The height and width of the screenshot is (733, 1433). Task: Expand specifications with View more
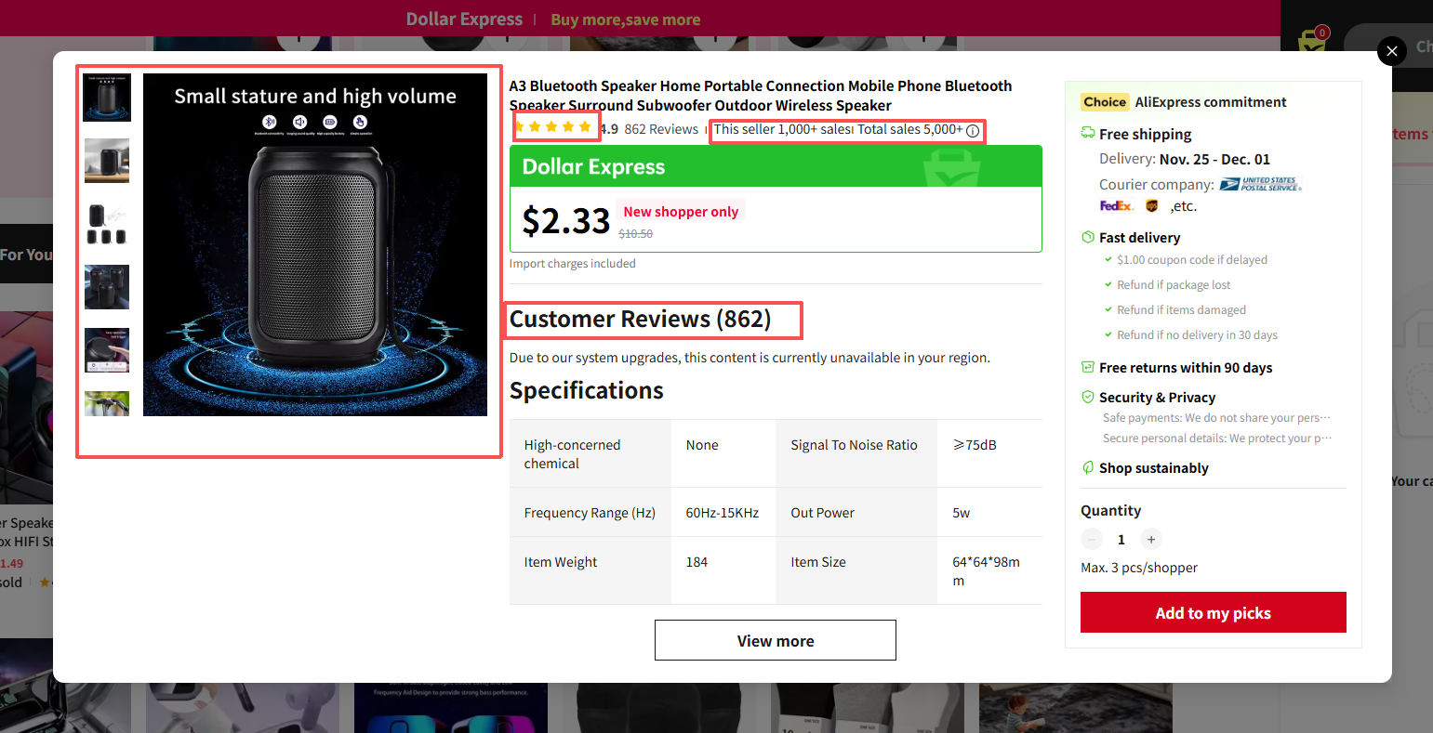[x=775, y=641]
